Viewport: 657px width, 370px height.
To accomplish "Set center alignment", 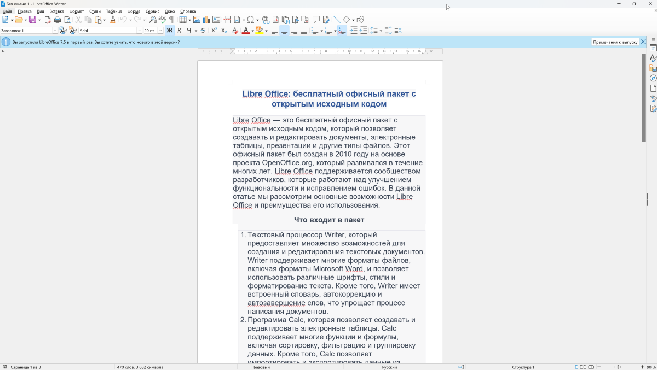I will pyautogui.click(x=284, y=31).
